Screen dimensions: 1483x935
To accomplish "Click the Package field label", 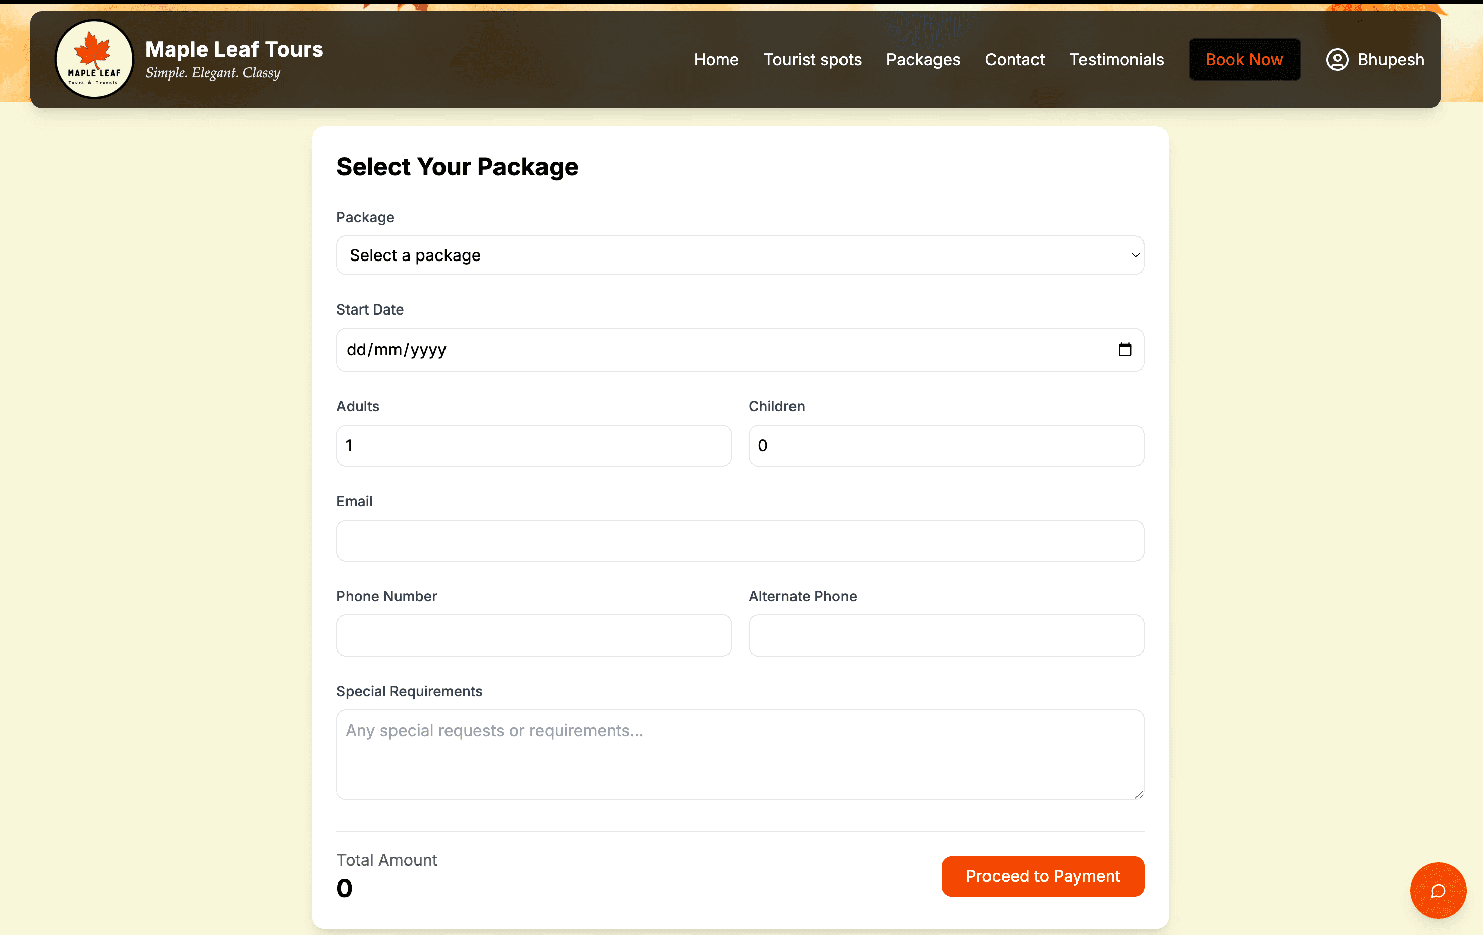I will [365, 217].
